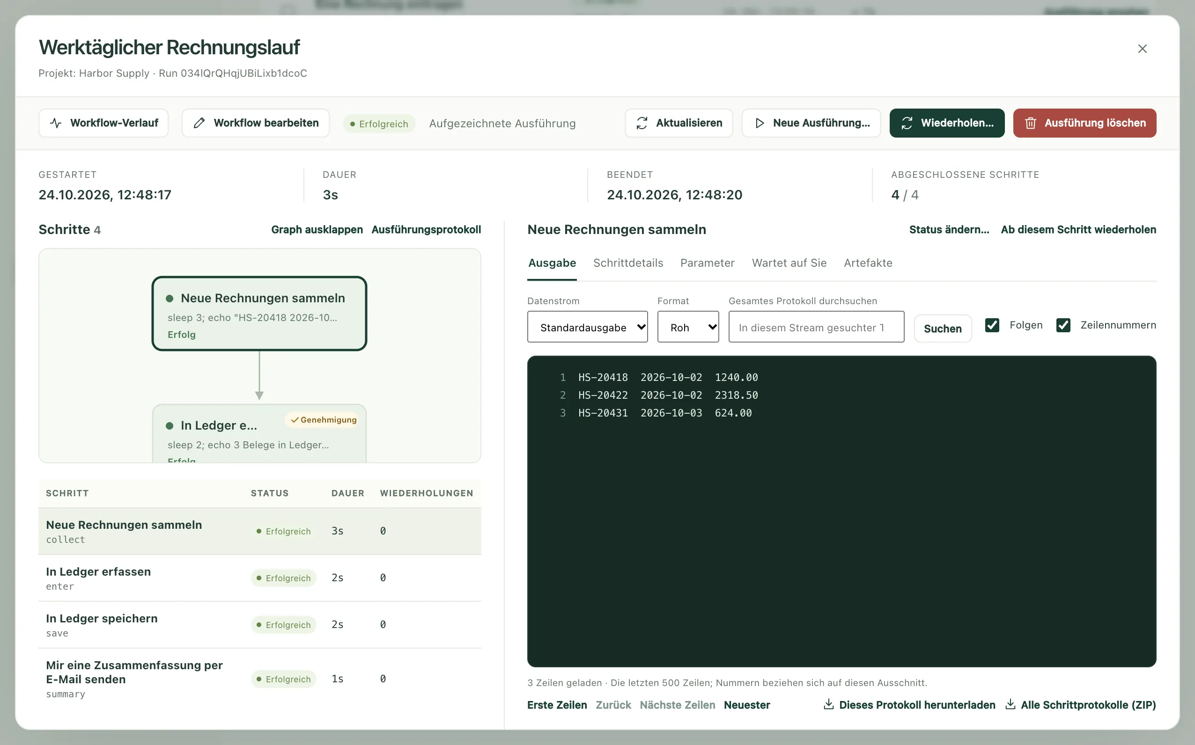Click the Erfolgreich status badge in toolbar

[x=379, y=124]
